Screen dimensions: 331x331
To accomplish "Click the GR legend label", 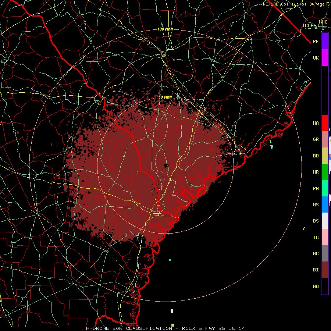I will coord(316,139).
